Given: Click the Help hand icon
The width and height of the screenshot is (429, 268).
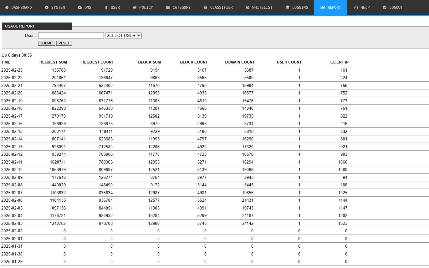Looking at the screenshot, I should (x=356, y=8).
